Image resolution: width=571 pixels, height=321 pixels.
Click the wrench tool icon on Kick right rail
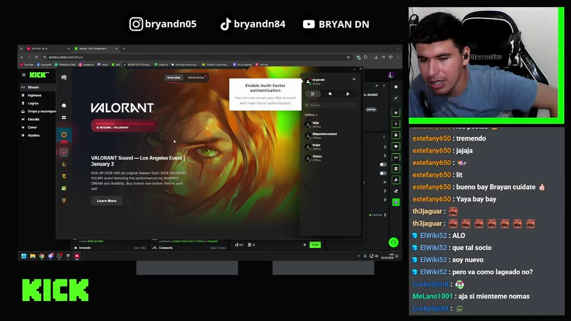pyautogui.click(x=396, y=180)
